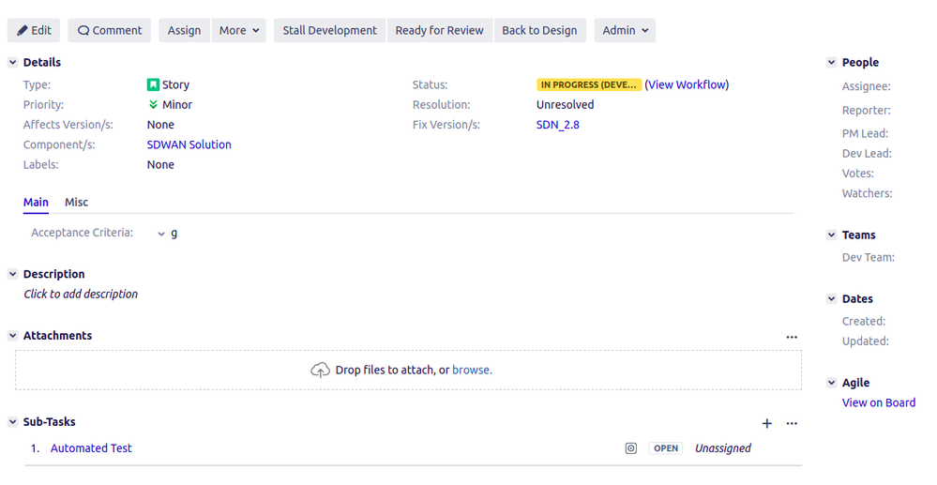Switch to the Main tab
This screenshot has width=937, height=485.
point(36,202)
